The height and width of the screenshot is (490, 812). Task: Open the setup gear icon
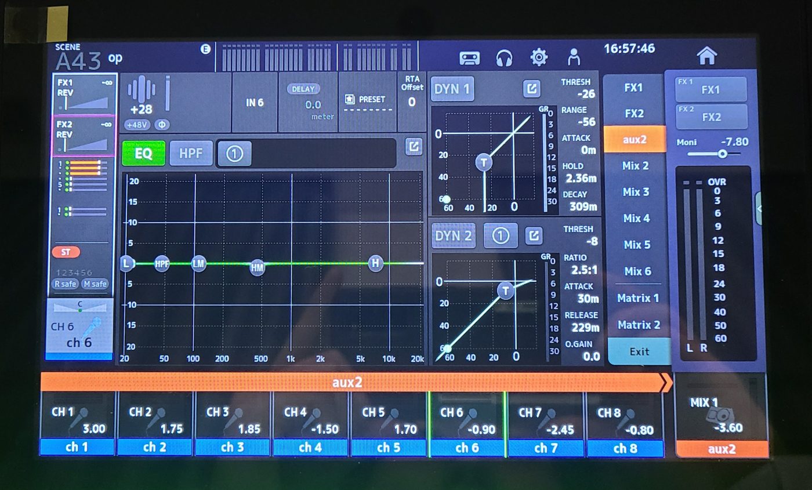[x=539, y=57]
